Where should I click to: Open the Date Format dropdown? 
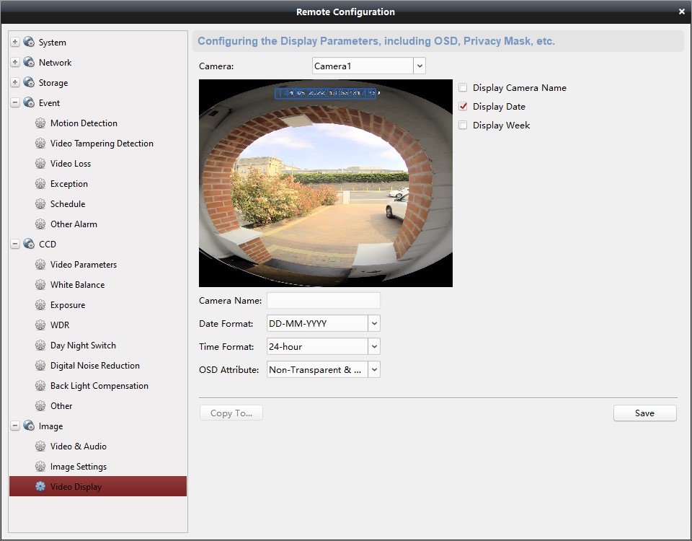click(374, 323)
